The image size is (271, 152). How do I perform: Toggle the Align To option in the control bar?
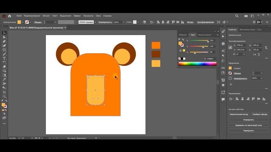click(x=152, y=22)
